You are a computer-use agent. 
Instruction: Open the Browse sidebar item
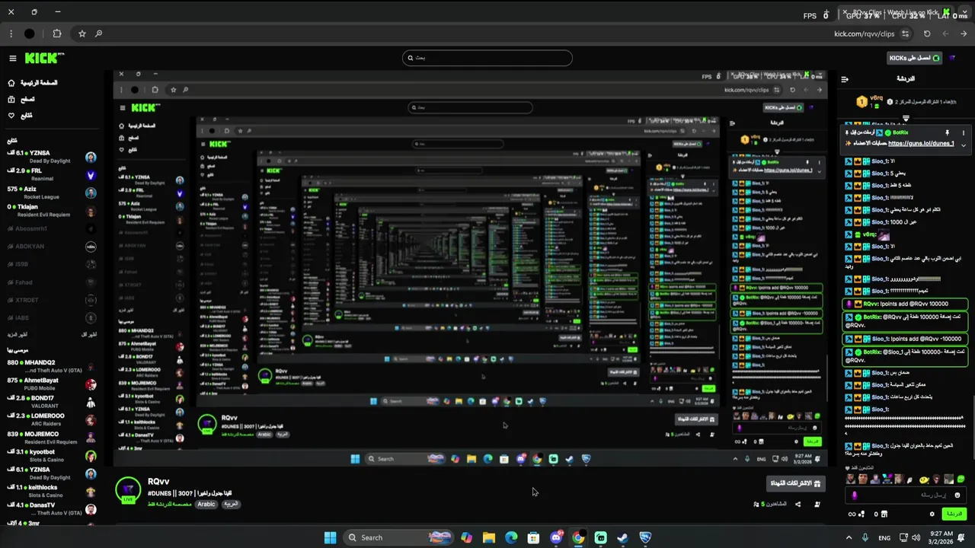pos(21,99)
